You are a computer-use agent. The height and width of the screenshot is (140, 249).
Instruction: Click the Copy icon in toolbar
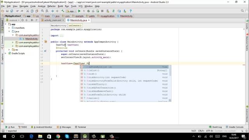pos(32,11)
